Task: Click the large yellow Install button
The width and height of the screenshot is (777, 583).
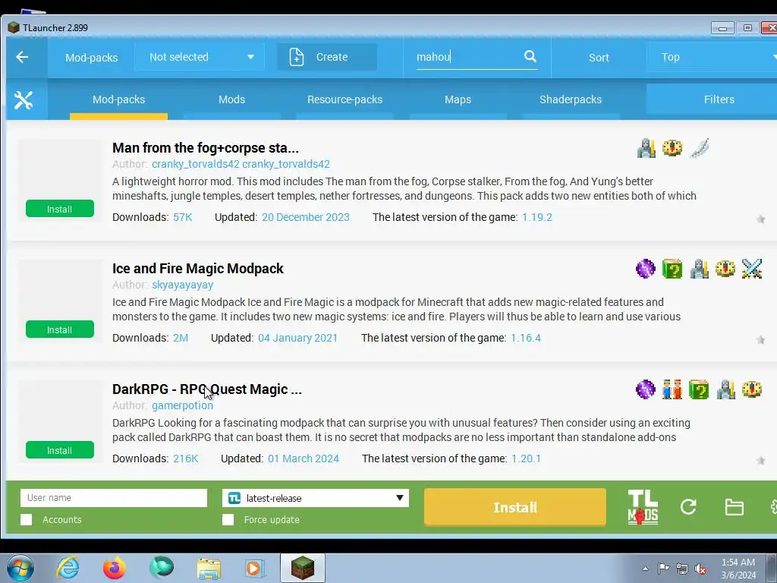Action: (x=515, y=507)
